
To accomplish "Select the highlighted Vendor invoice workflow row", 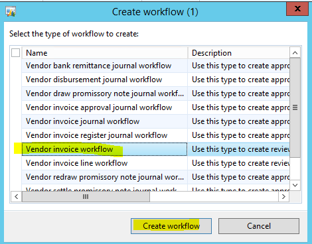I will click(x=155, y=149).
